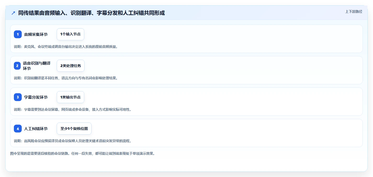The height and width of the screenshot is (177, 373).
Task: Click the footer note 图中呈现的是需要逐段核验
Action: 82,153
